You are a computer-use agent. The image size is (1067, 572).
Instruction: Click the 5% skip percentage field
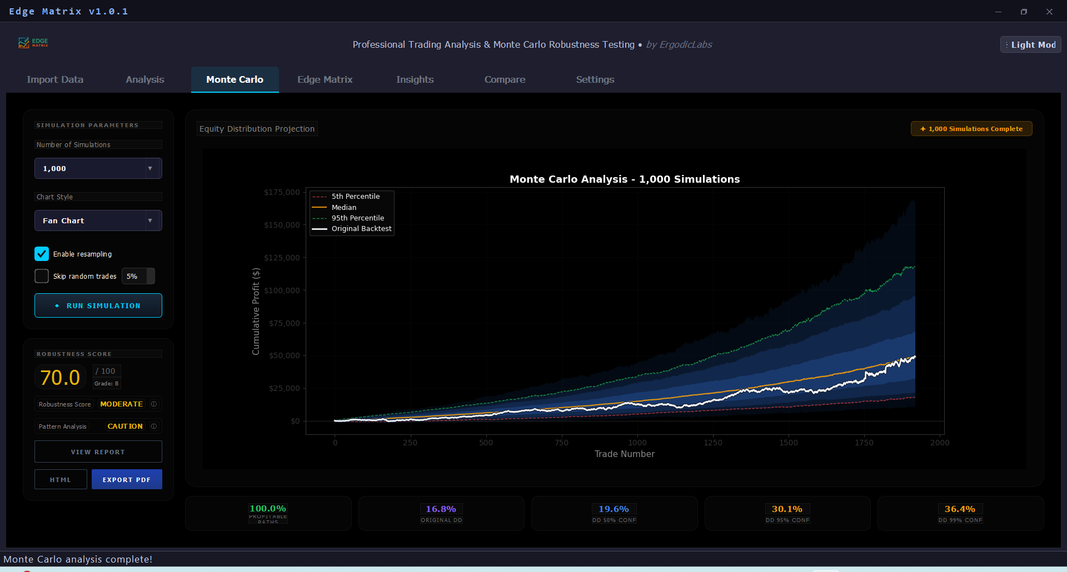(134, 276)
